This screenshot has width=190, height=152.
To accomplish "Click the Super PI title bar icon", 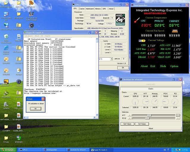I will coord(25,33).
